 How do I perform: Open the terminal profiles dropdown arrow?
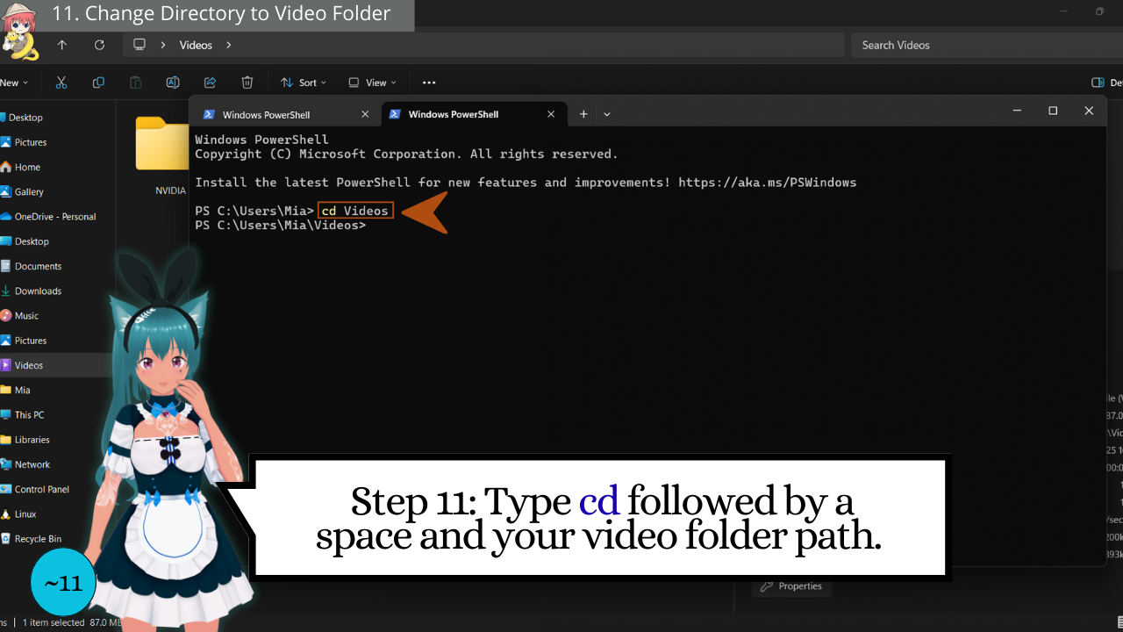pyautogui.click(x=606, y=114)
